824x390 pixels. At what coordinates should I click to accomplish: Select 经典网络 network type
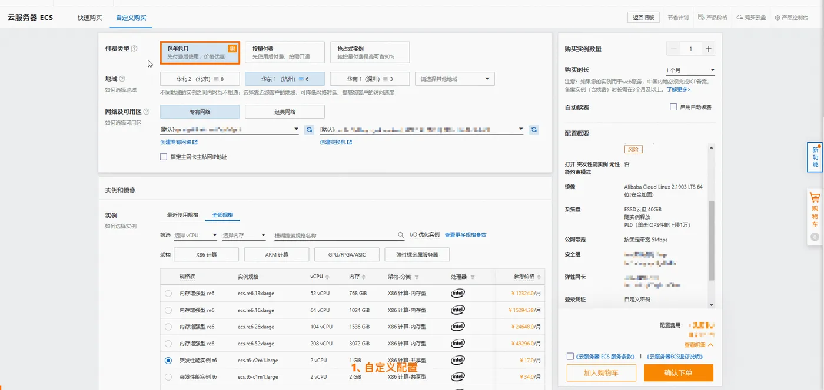(x=285, y=112)
